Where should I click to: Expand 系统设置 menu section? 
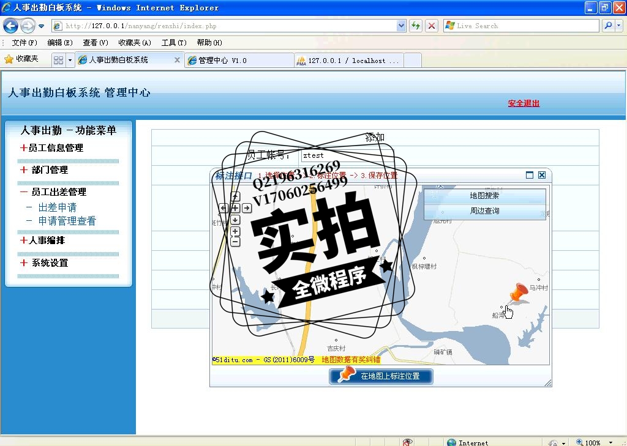pos(44,262)
